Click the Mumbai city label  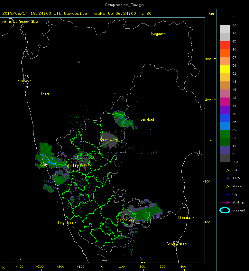tap(23, 81)
